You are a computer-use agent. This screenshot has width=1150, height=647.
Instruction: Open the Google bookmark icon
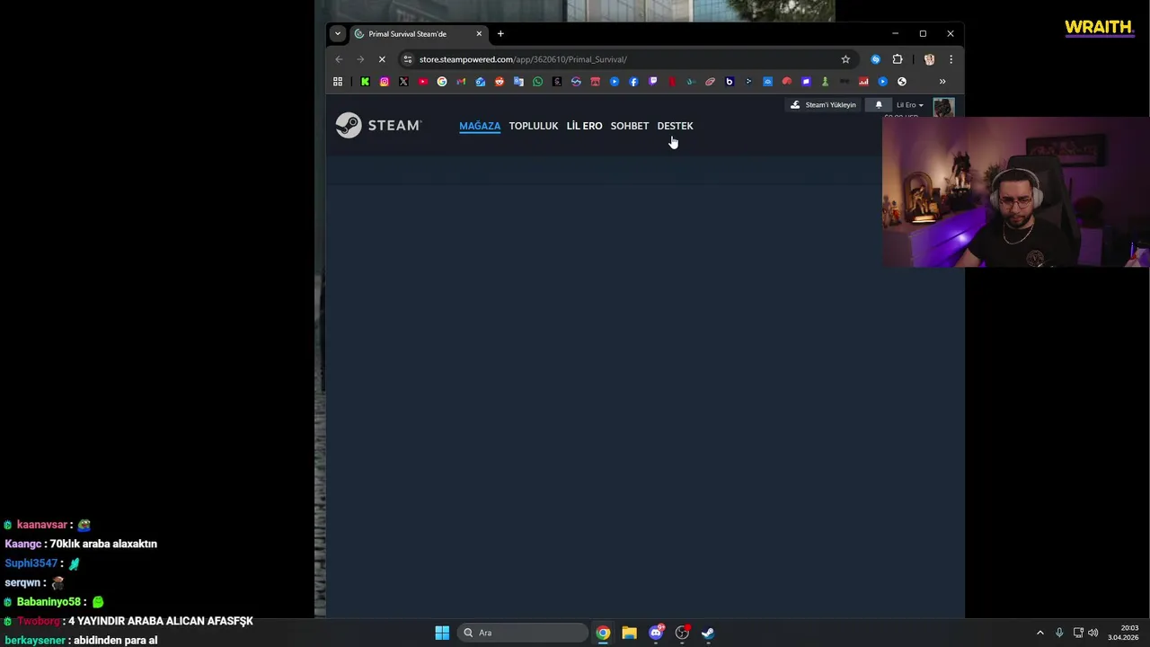pyautogui.click(x=442, y=82)
